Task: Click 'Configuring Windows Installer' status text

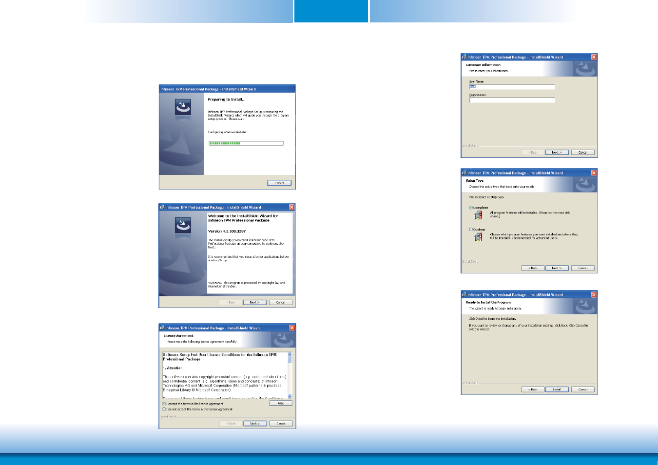Action: [228, 132]
